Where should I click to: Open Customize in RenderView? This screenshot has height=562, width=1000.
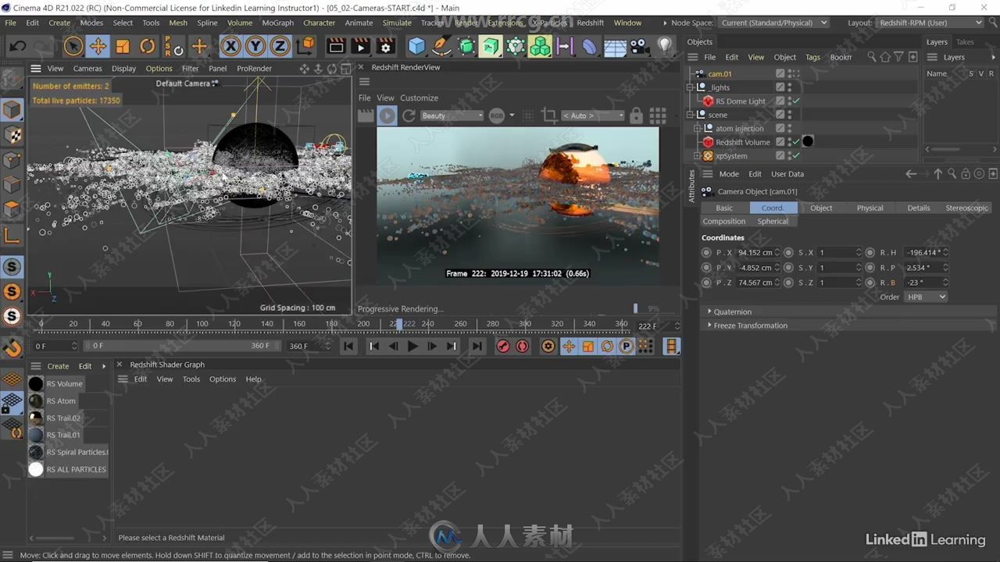coord(419,98)
